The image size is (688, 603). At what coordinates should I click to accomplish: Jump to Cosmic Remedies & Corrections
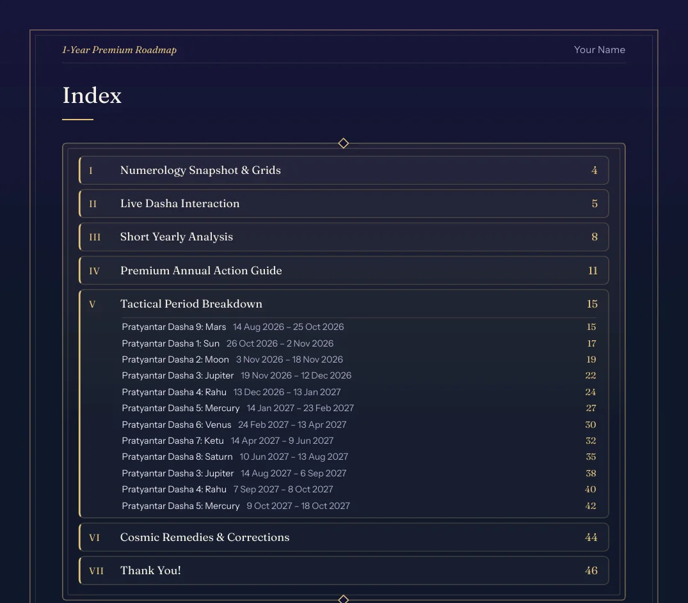(x=344, y=537)
